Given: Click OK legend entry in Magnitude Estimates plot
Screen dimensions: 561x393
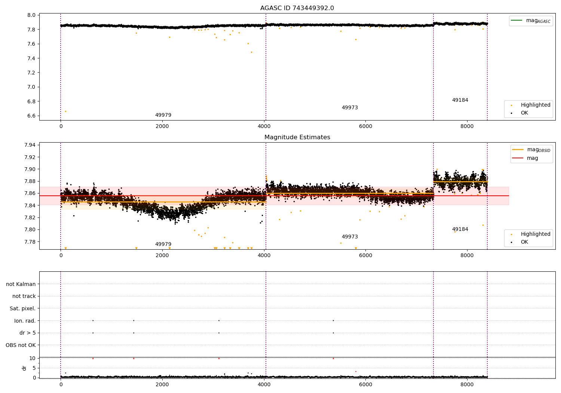Looking at the screenshot, I should (524, 242).
